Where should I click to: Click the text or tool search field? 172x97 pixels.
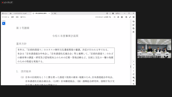[103, 17]
